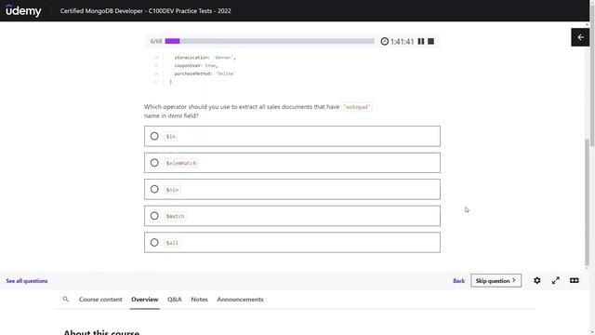Click the storeLocation code line
The height and width of the screenshot is (335, 595).
[205, 58]
